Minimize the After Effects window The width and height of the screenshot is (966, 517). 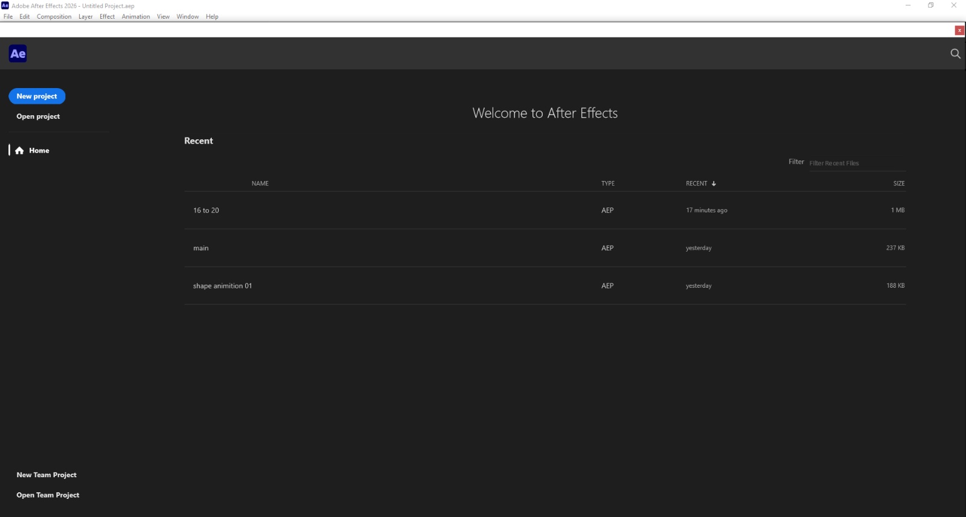pos(908,5)
